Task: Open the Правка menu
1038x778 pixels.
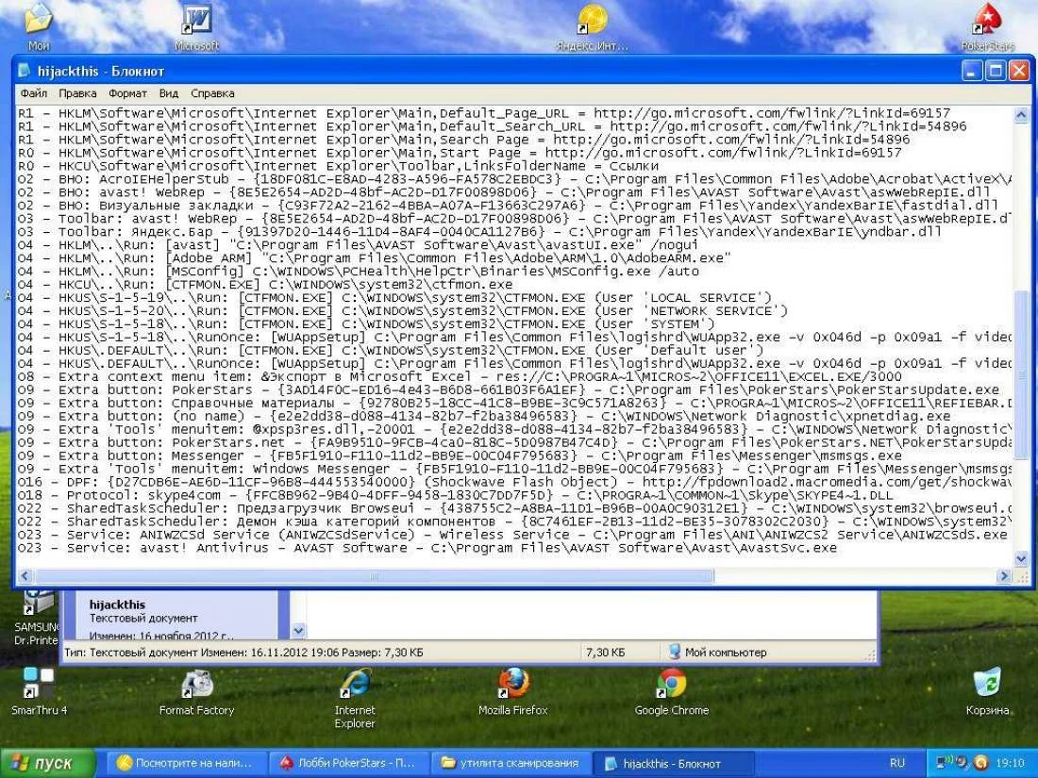Action: click(x=77, y=93)
